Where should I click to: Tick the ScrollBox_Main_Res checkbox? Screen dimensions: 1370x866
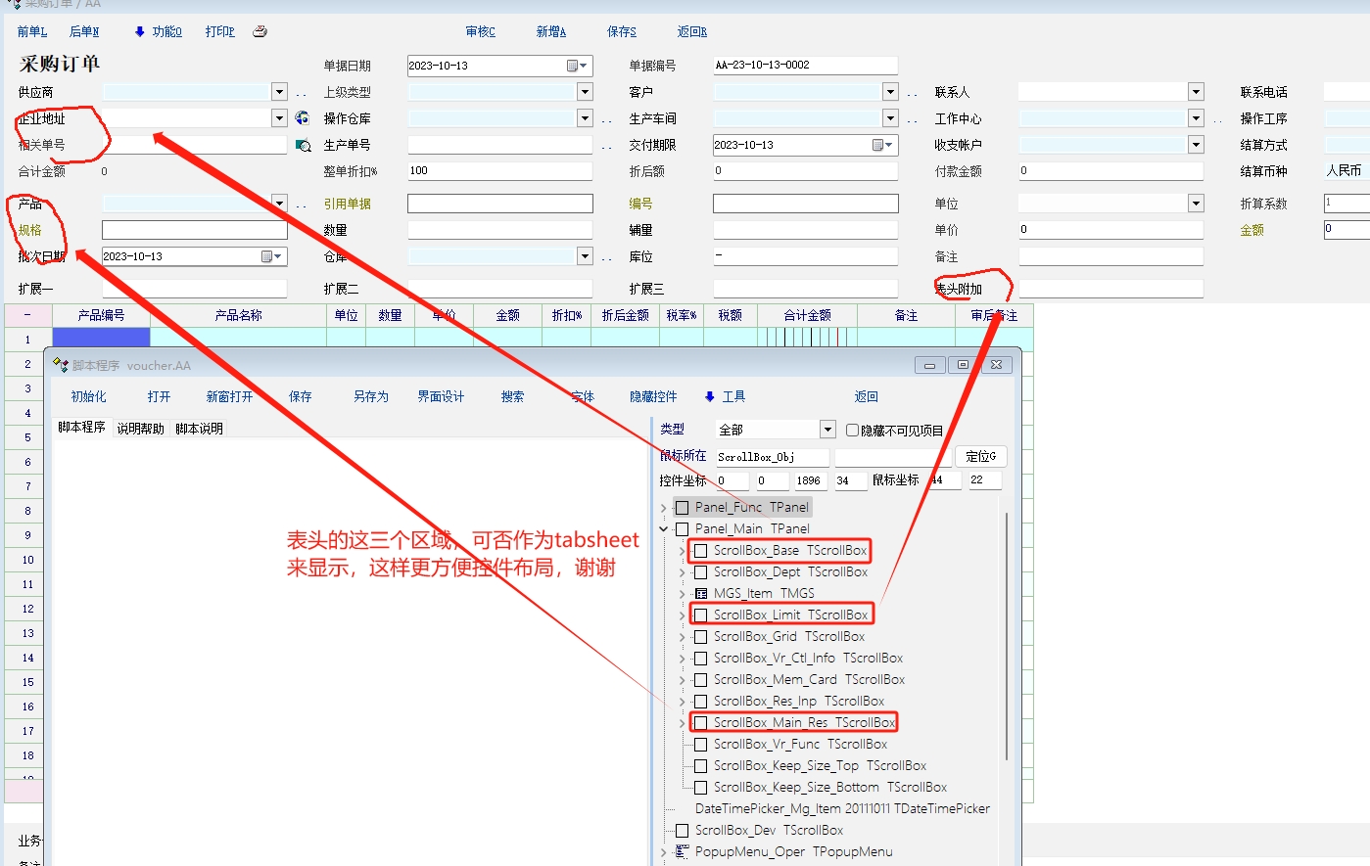[x=701, y=723]
